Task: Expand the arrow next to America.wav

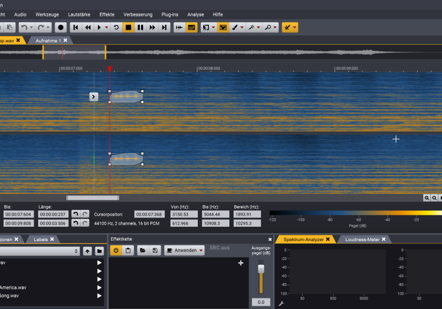Action: pos(99,287)
